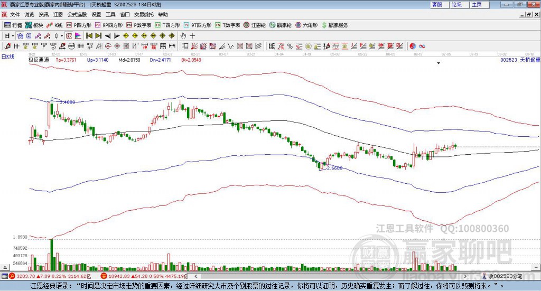Click the 客服 button in title bar
Viewport: 541px width, 291px height.
[439, 4]
